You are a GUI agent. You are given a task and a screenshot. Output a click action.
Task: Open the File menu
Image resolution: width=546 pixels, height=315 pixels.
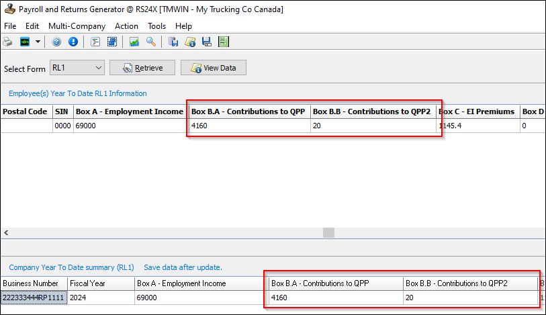point(10,26)
